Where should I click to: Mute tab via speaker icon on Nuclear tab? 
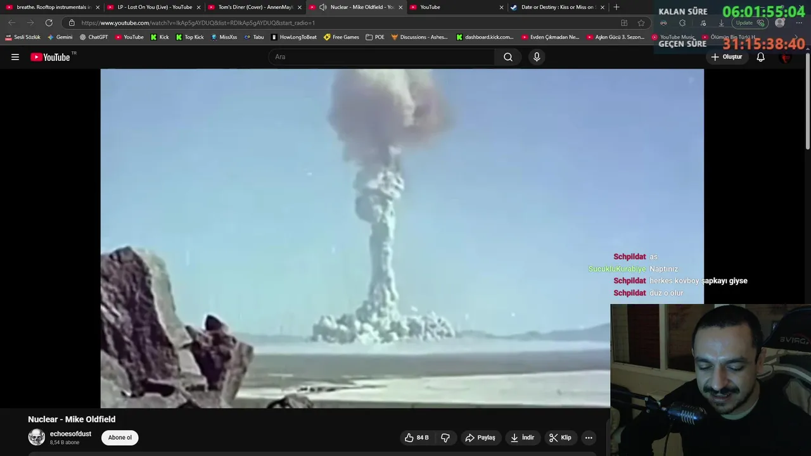tap(323, 7)
